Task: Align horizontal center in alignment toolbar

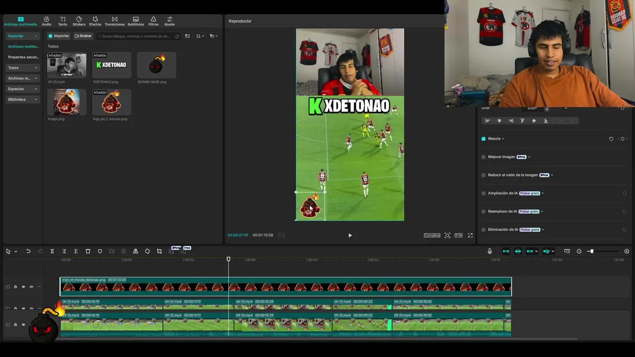Action: [499, 121]
